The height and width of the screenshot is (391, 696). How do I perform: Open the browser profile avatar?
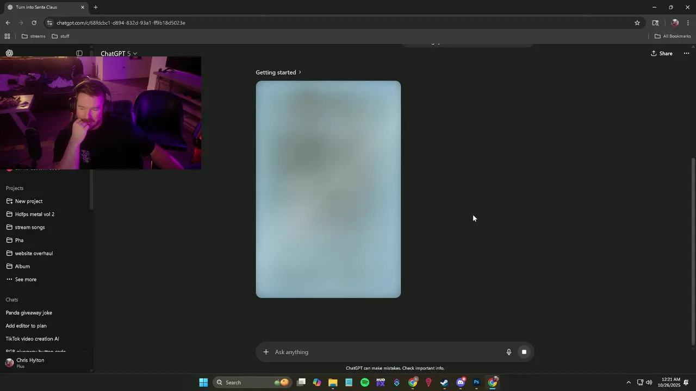[675, 23]
